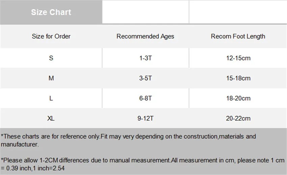287x175 pixels.
Task: Click the 1-2CM differences measurement note
Action: [142, 164]
